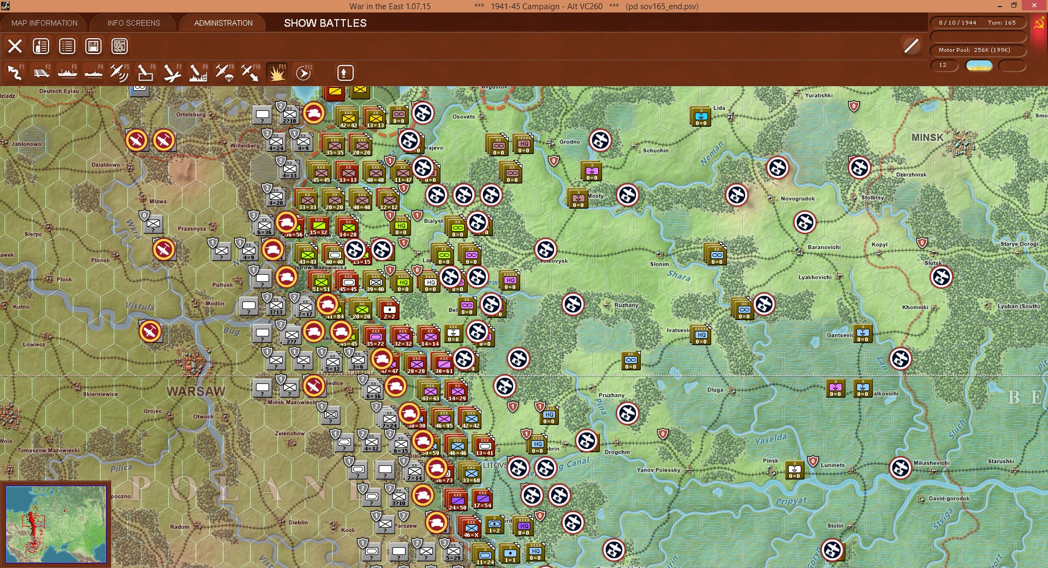Image resolution: width=1048 pixels, height=568 pixels.
Task: Click the unit counter right of Pinsk
Action: [x=795, y=469]
